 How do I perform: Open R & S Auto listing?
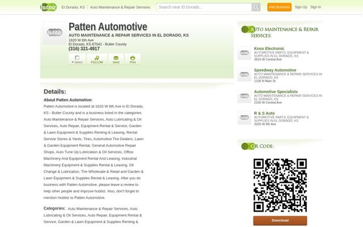264,113
